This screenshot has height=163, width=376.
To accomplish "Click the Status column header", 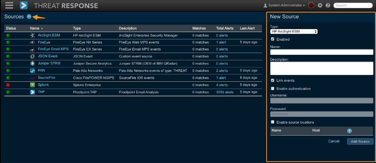I will pyautogui.click(x=11, y=28).
